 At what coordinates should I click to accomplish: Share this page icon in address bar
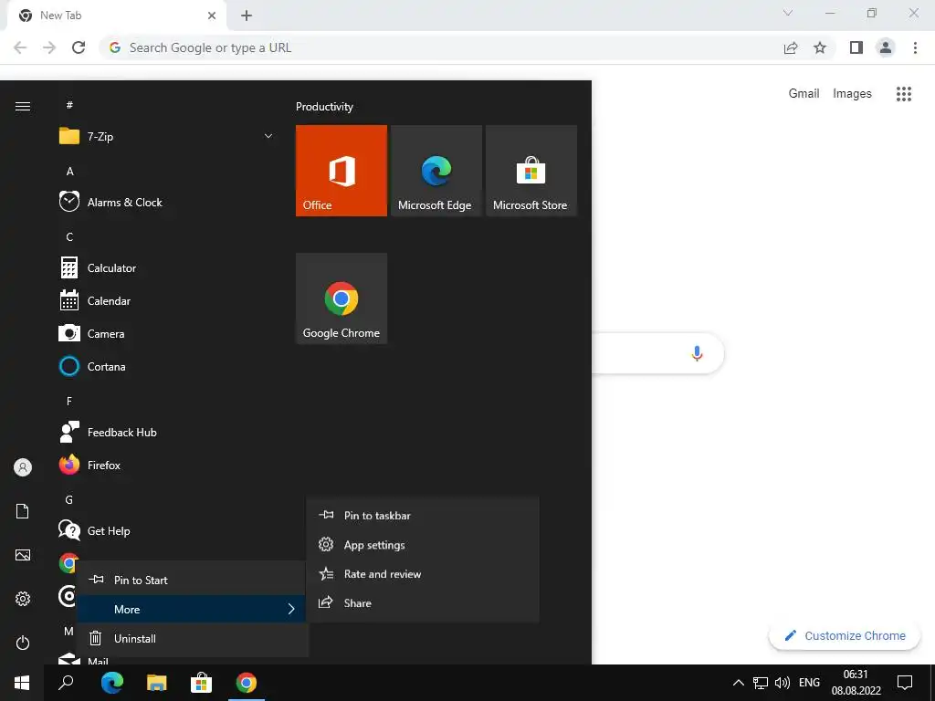click(x=791, y=47)
